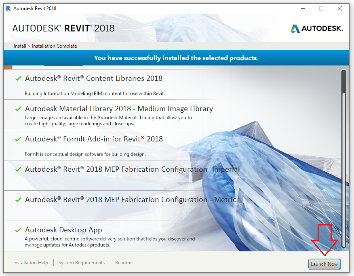The height and width of the screenshot is (276, 354).
Task: Select the Install breadcrumb entry
Action: tap(20, 46)
